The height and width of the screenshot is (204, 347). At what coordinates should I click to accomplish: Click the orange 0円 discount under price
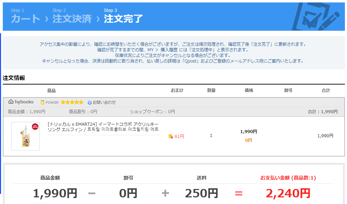(x=249, y=140)
